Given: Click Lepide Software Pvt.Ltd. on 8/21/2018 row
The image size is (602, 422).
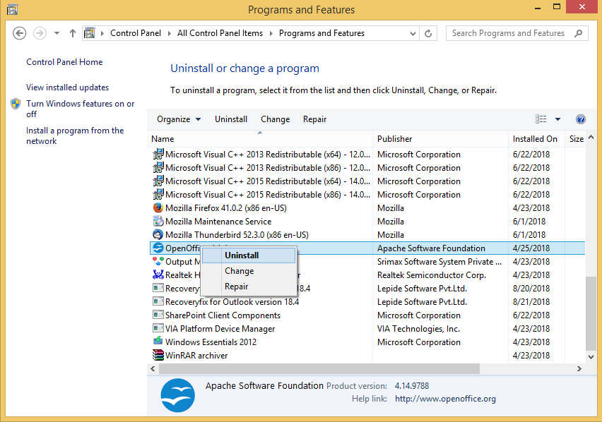Looking at the screenshot, I should click(422, 301).
